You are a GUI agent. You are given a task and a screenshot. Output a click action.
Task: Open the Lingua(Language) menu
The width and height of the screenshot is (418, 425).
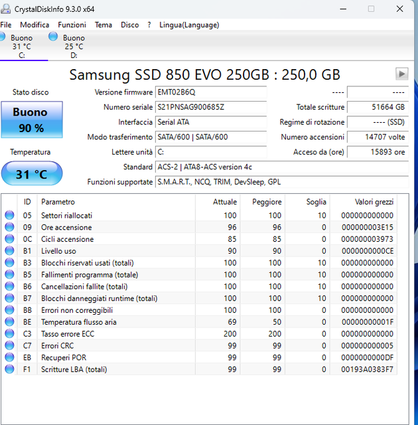tap(189, 25)
